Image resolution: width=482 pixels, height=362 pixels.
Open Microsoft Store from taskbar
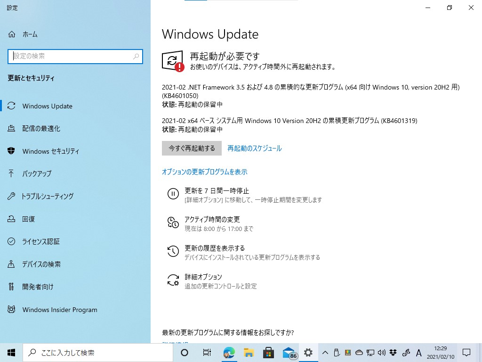point(268,353)
